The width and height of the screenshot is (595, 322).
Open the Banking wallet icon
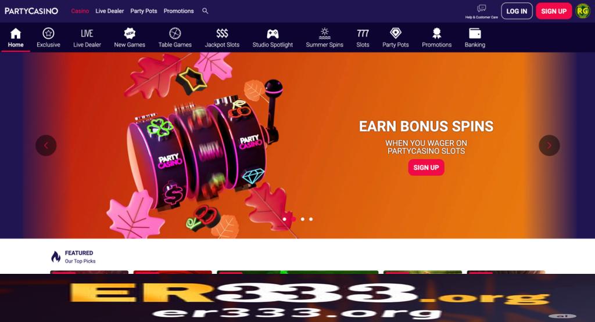tap(475, 33)
